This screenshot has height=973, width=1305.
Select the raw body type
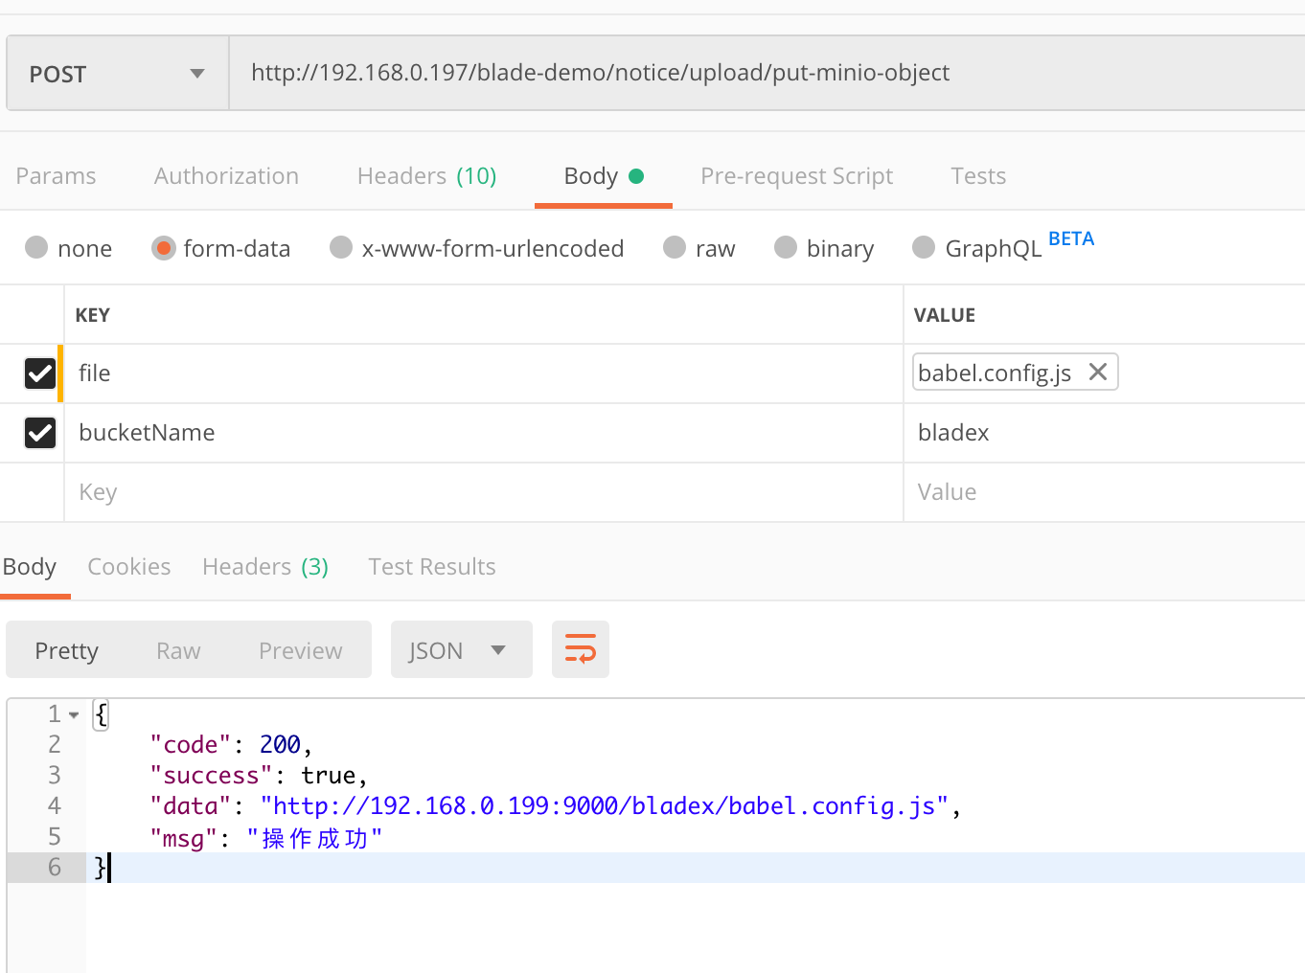pyautogui.click(x=675, y=248)
